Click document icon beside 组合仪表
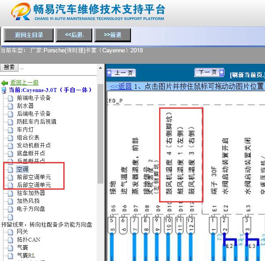The image size is (265, 261). click(x=10, y=138)
